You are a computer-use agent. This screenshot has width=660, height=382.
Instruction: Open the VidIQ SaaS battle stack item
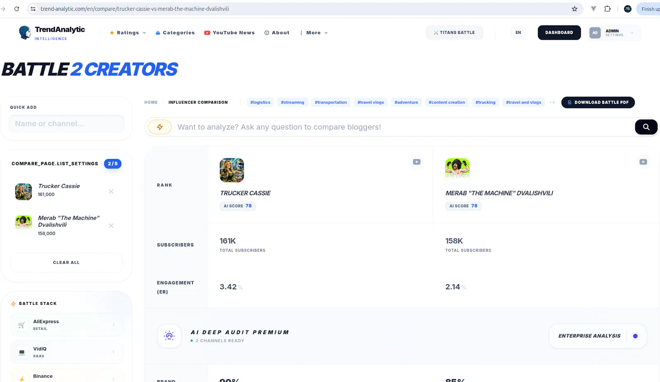(66, 352)
